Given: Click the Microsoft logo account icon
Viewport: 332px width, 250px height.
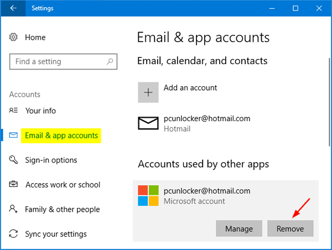Looking at the screenshot, I should click(148, 195).
